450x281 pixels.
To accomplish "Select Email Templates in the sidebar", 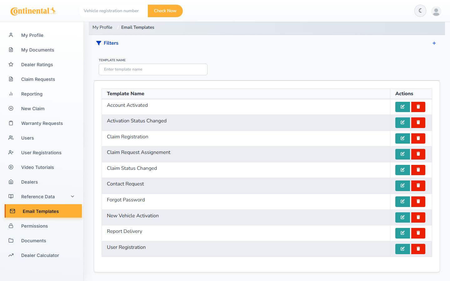I will (43, 211).
